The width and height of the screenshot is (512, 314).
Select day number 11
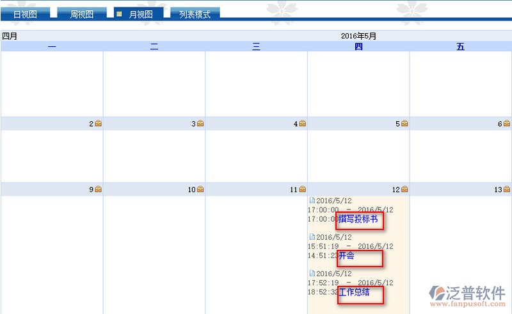pyautogui.click(x=294, y=190)
